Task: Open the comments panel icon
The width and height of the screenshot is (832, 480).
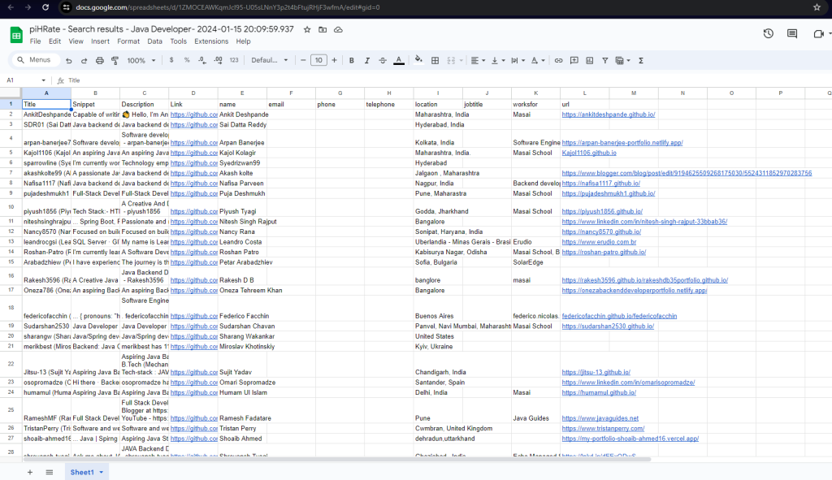Action: 792,33
